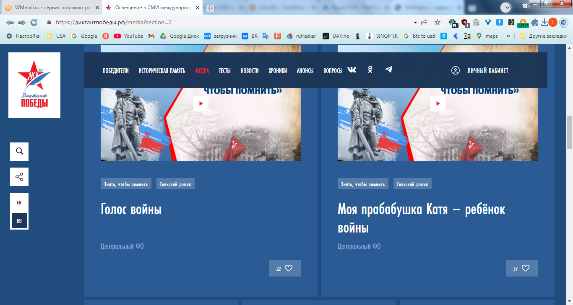Open the blue download box extension icon
The width and height of the screenshot is (573, 305).
coord(500,23)
